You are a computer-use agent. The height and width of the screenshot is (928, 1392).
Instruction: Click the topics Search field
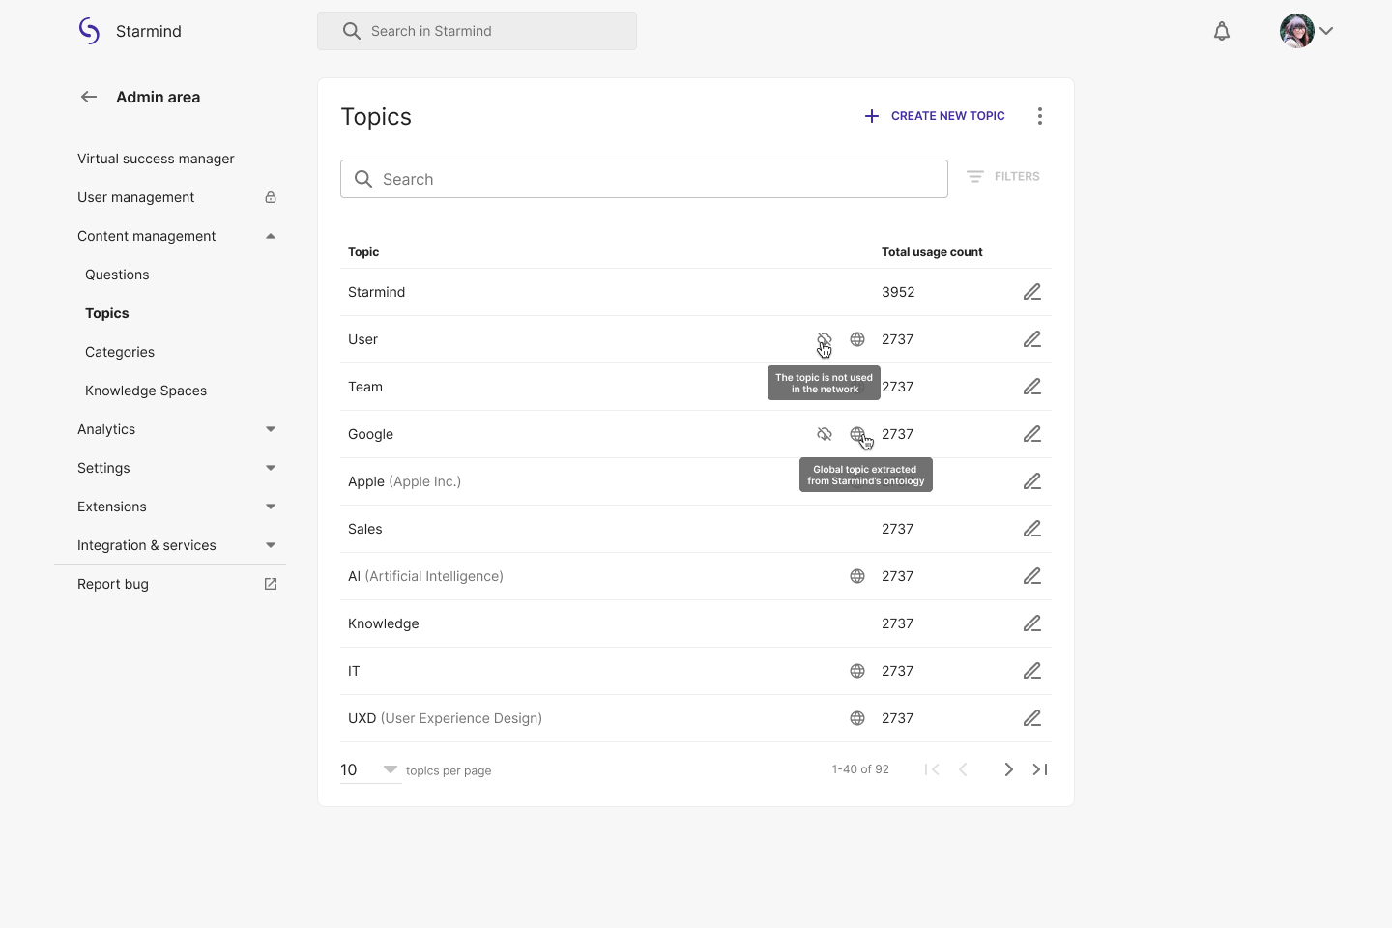point(644,179)
